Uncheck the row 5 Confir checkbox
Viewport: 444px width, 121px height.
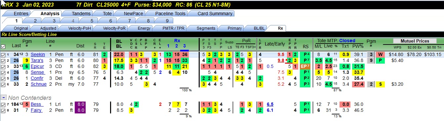3,78
